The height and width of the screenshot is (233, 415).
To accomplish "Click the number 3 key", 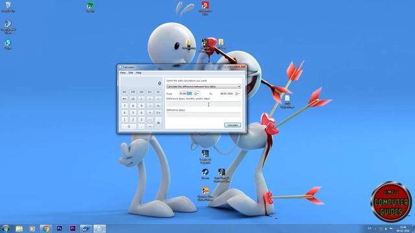I will [x=141, y=119].
